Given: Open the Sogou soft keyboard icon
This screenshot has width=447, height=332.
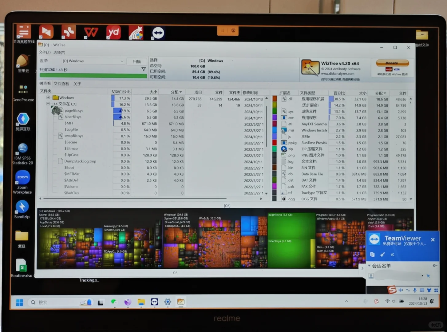Looking at the screenshot, I should pos(422,290).
